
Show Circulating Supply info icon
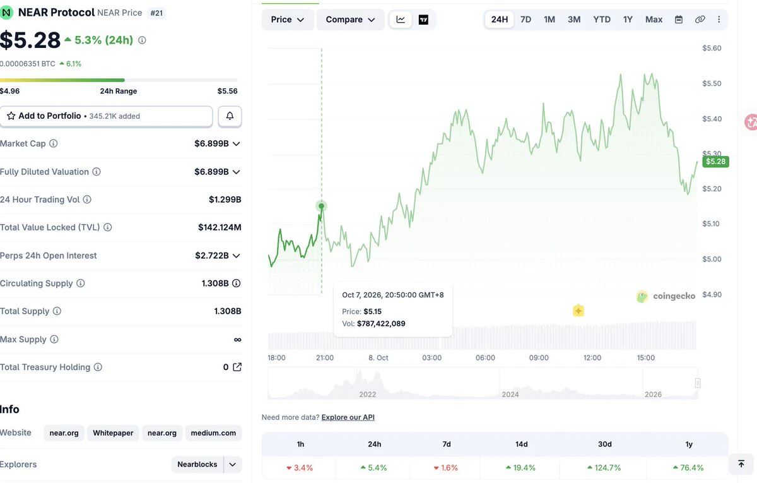(80, 283)
